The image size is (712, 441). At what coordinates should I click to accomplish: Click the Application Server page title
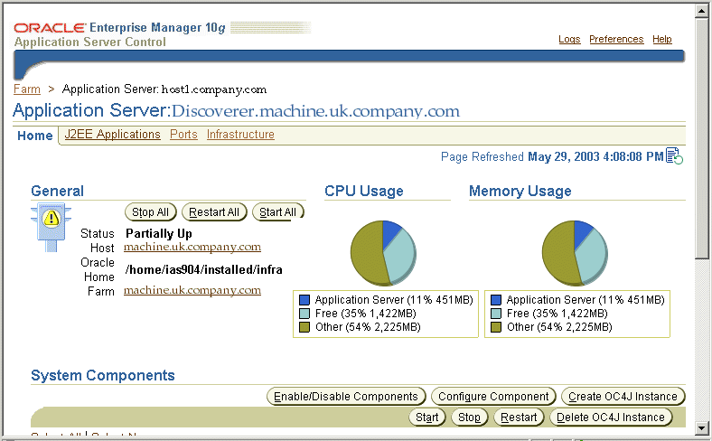(x=236, y=111)
